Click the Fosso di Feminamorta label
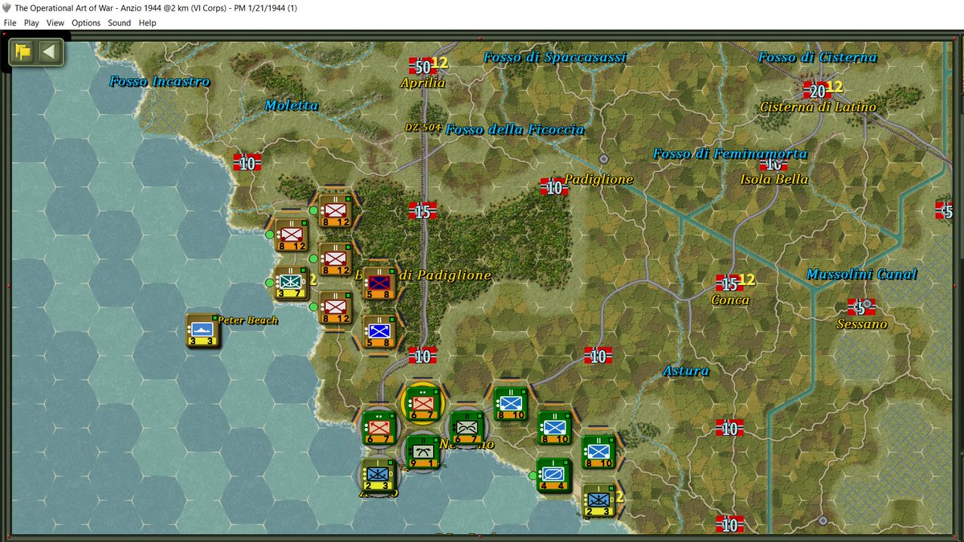 730,153
